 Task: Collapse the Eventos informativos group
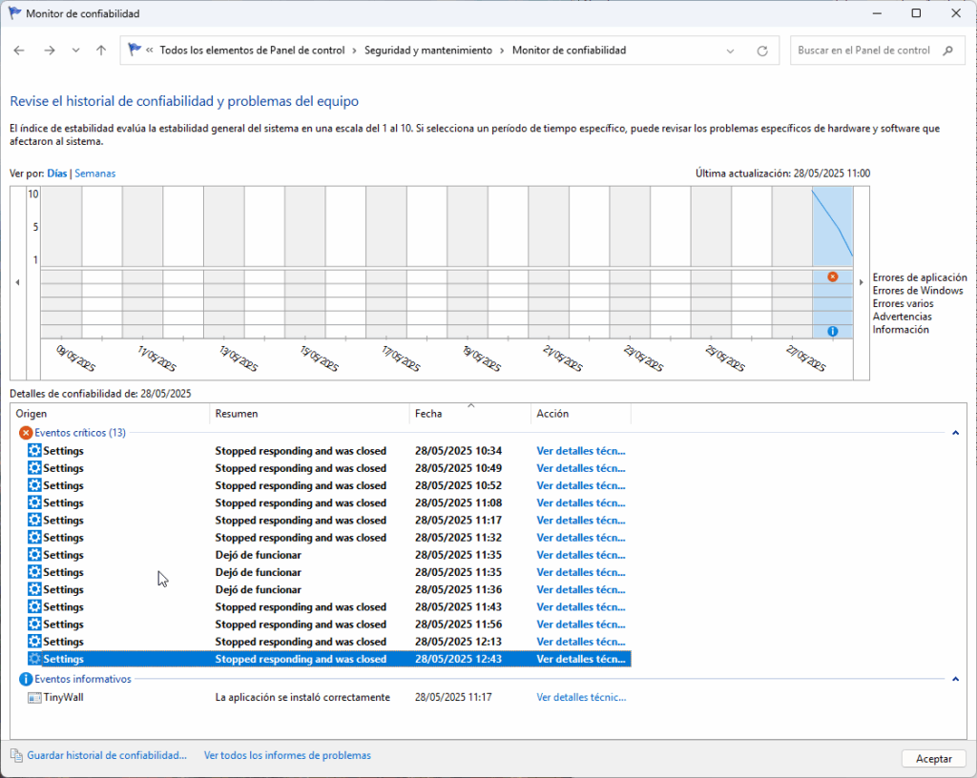955,679
